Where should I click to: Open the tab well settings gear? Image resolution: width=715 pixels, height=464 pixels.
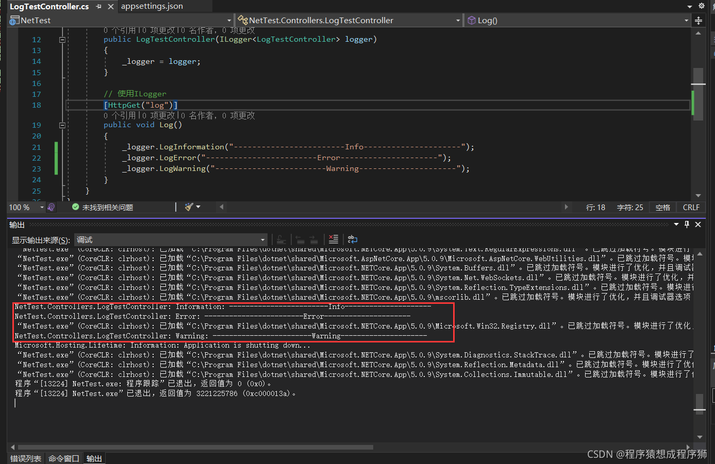pyautogui.click(x=702, y=6)
